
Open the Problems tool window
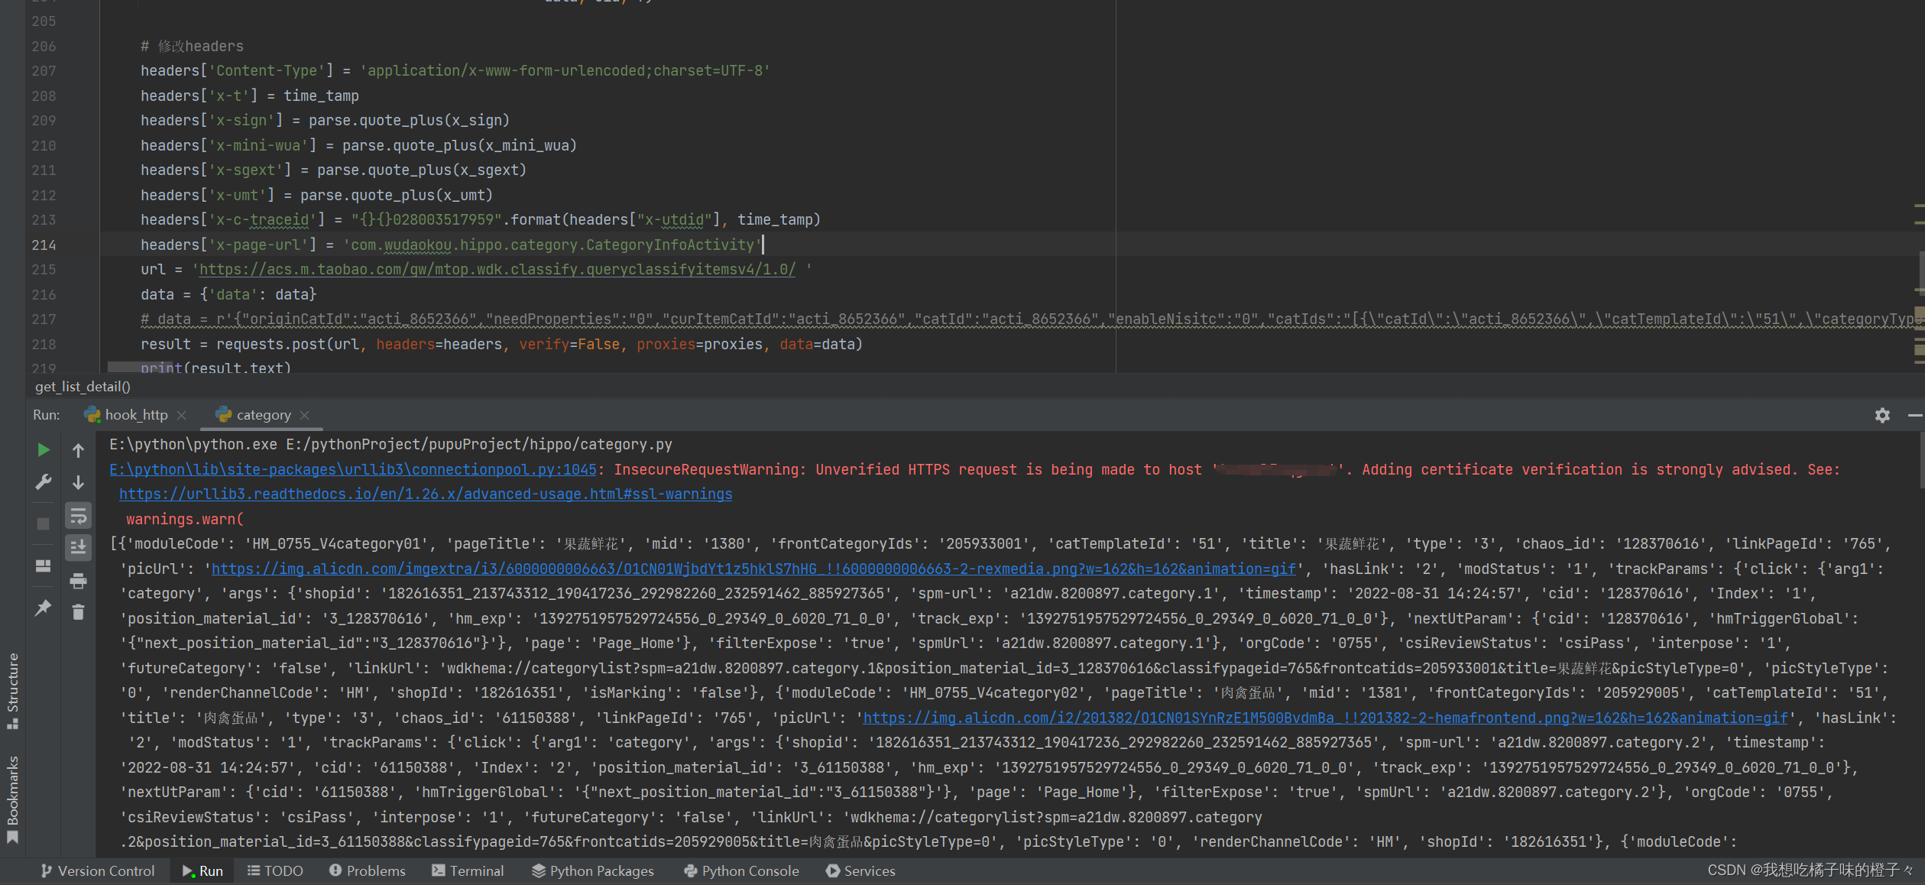coord(368,870)
